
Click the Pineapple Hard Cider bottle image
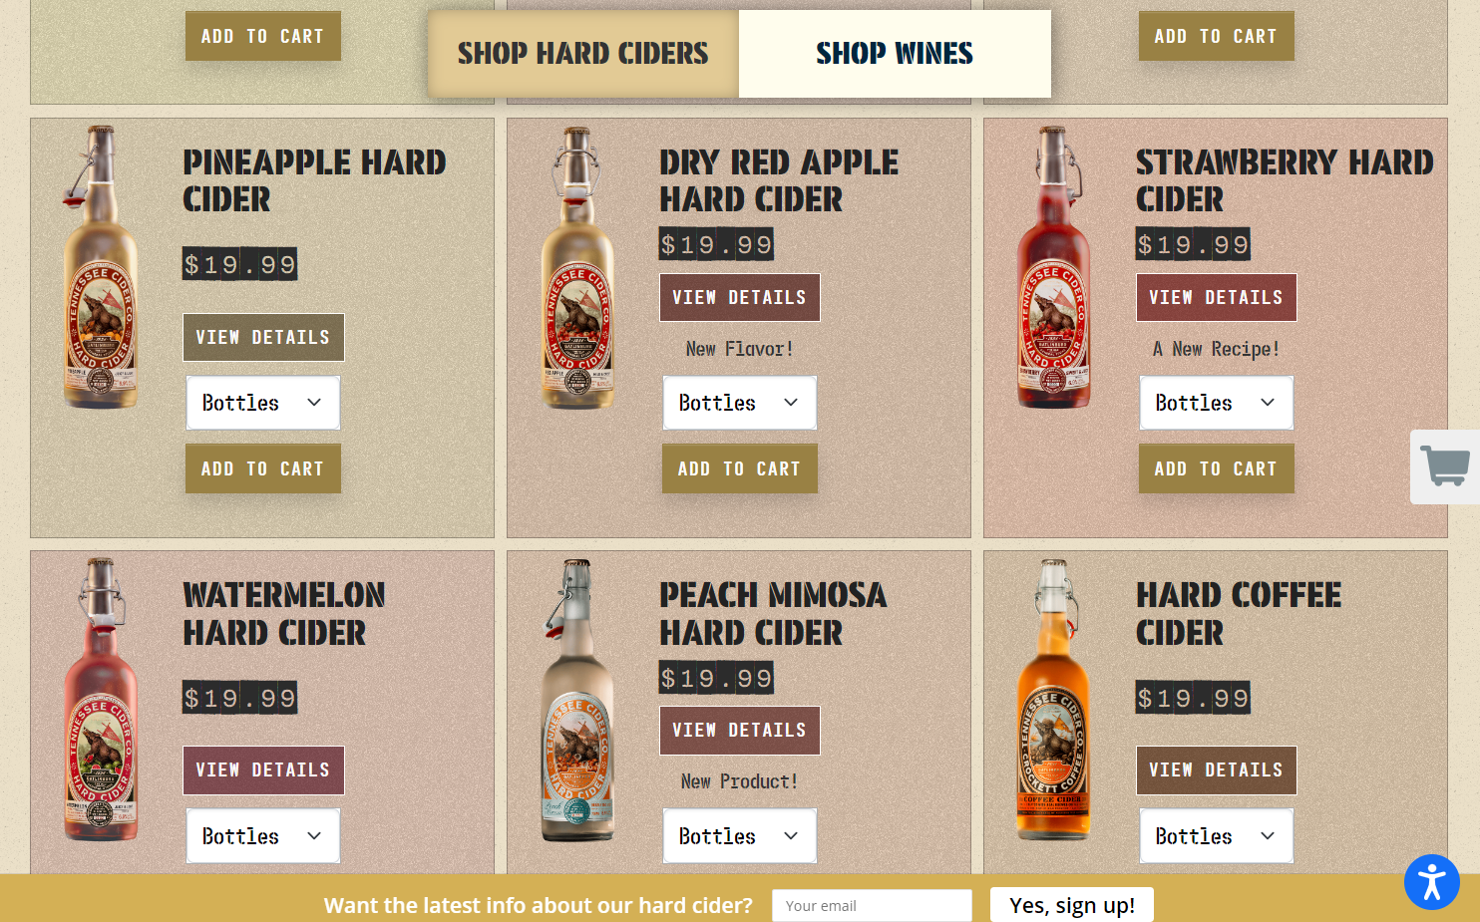pyautogui.click(x=100, y=267)
